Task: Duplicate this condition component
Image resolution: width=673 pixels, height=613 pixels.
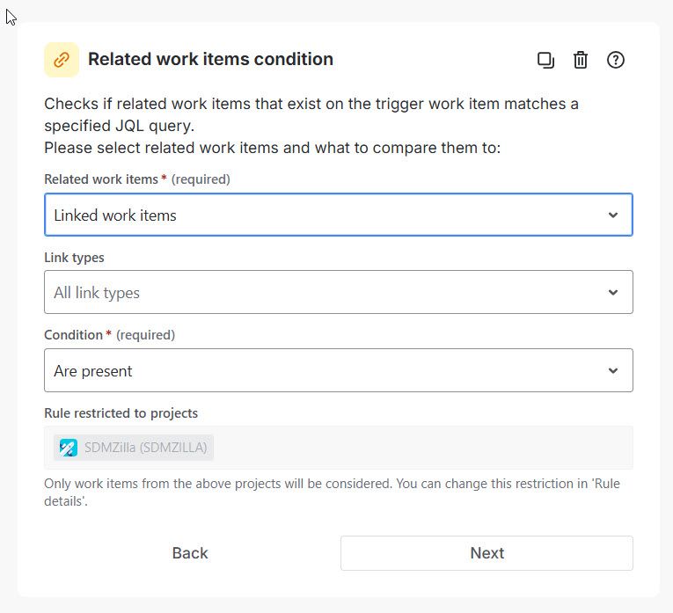Action: 545,60
